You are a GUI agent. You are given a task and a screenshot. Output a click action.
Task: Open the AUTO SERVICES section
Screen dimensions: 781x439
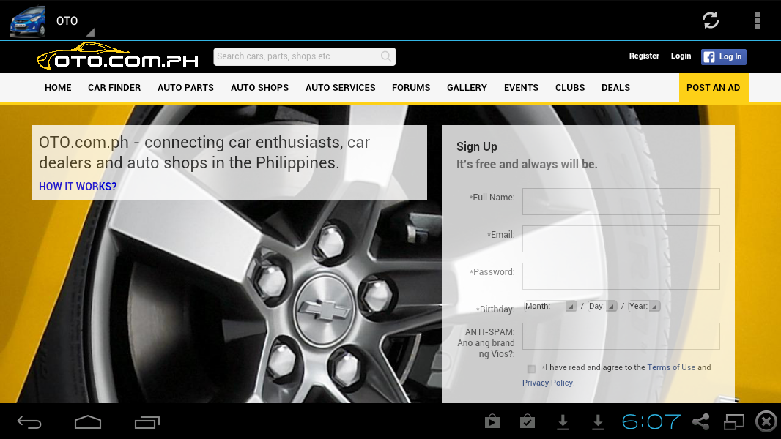(340, 88)
